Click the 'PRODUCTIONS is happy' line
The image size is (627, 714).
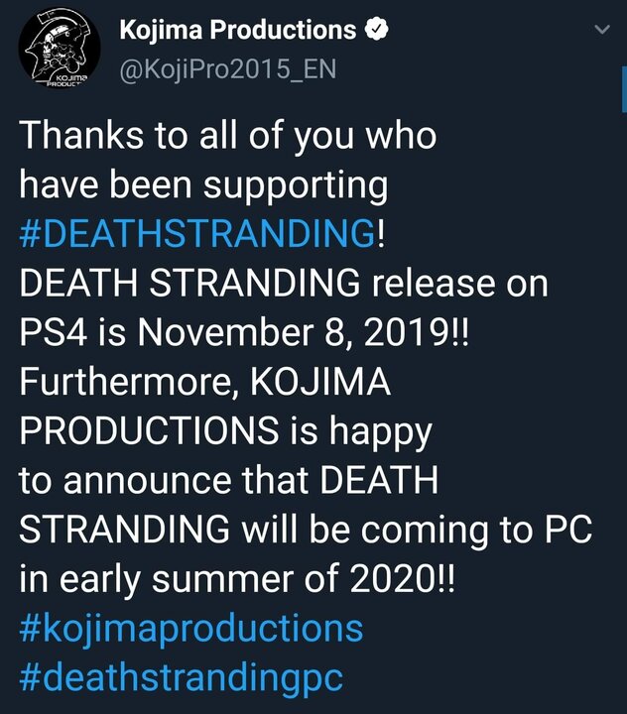coord(225,431)
